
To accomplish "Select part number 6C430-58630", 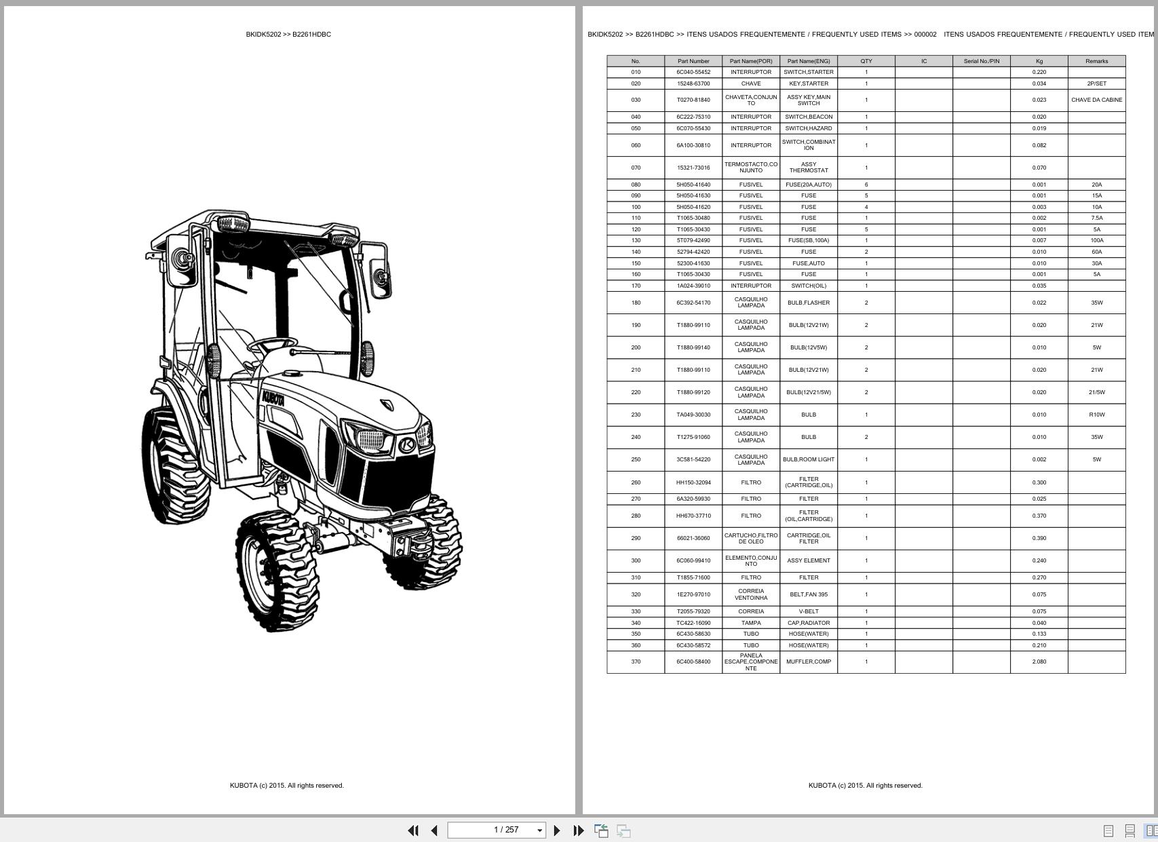I will [x=693, y=634].
